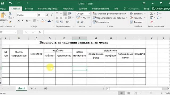
Task: Apply fill color with the paint bucket
Action: (43, 21)
